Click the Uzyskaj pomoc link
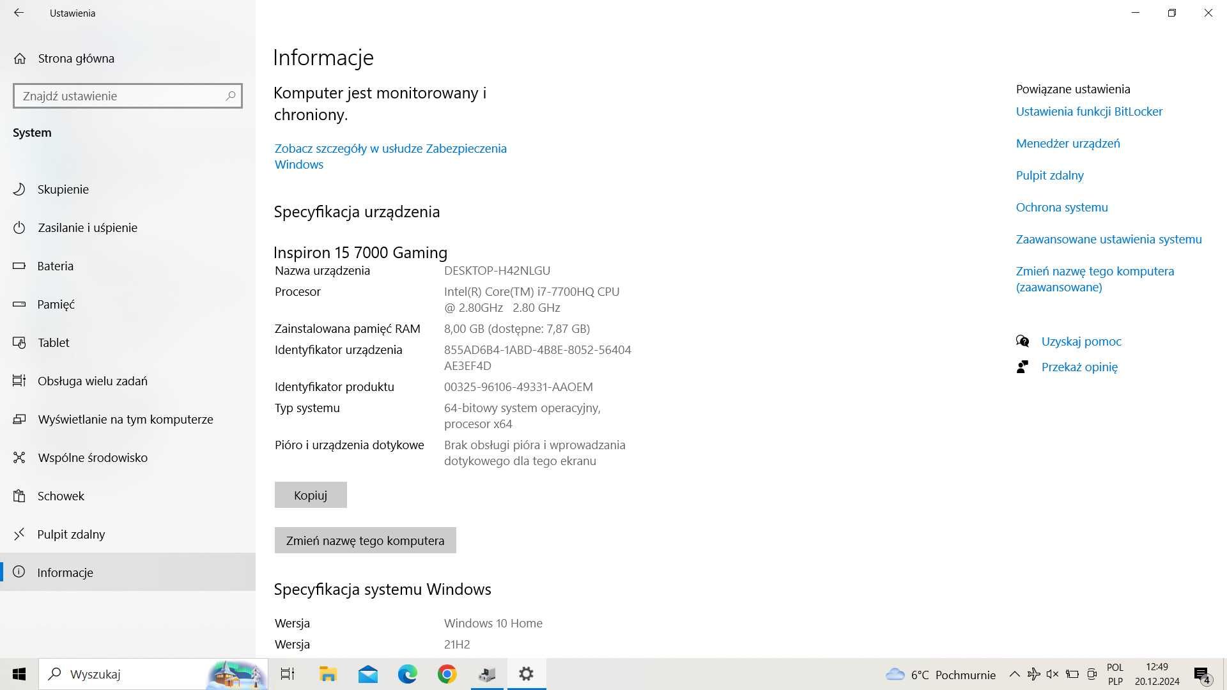Image resolution: width=1227 pixels, height=690 pixels. (1081, 341)
